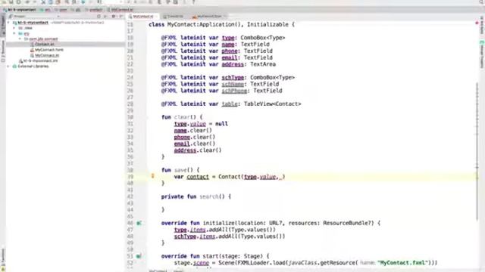Toggle the Project tool window stripe button
The width and height of the screenshot is (485, 272).
coord(3,25)
